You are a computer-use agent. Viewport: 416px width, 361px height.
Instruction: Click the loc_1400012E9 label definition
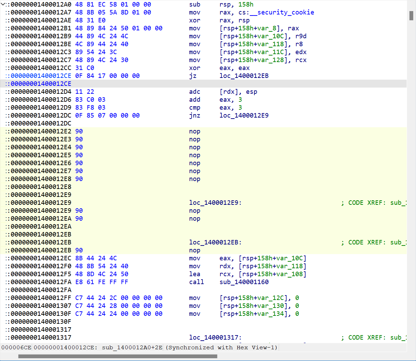click(215, 203)
